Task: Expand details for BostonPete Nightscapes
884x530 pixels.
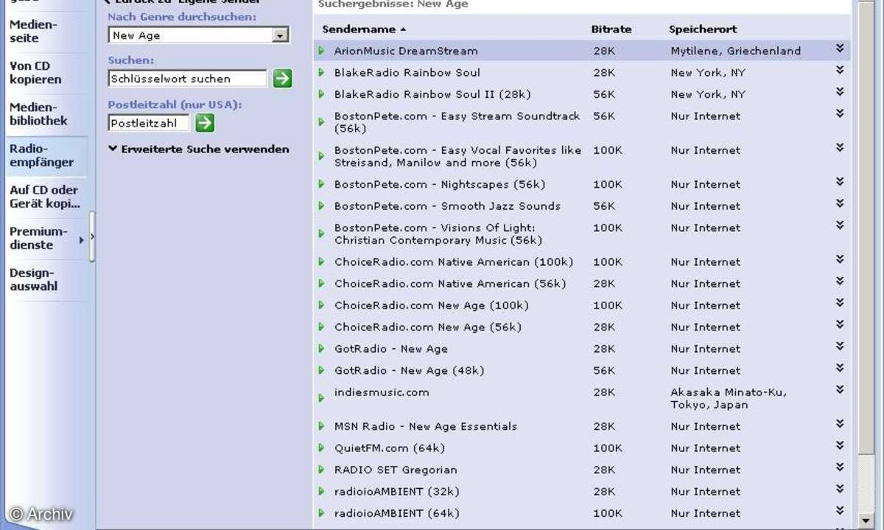Action: pos(840,182)
